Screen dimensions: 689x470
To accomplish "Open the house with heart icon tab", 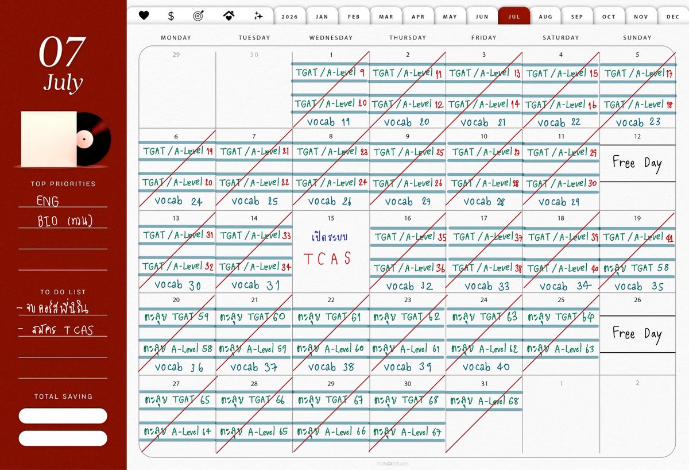I will coord(228,16).
